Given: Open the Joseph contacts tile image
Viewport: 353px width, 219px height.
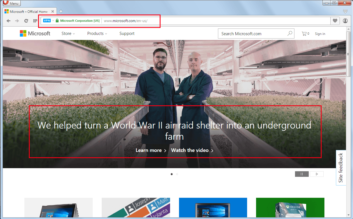Looking at the screenshot, I should (136, 207).
